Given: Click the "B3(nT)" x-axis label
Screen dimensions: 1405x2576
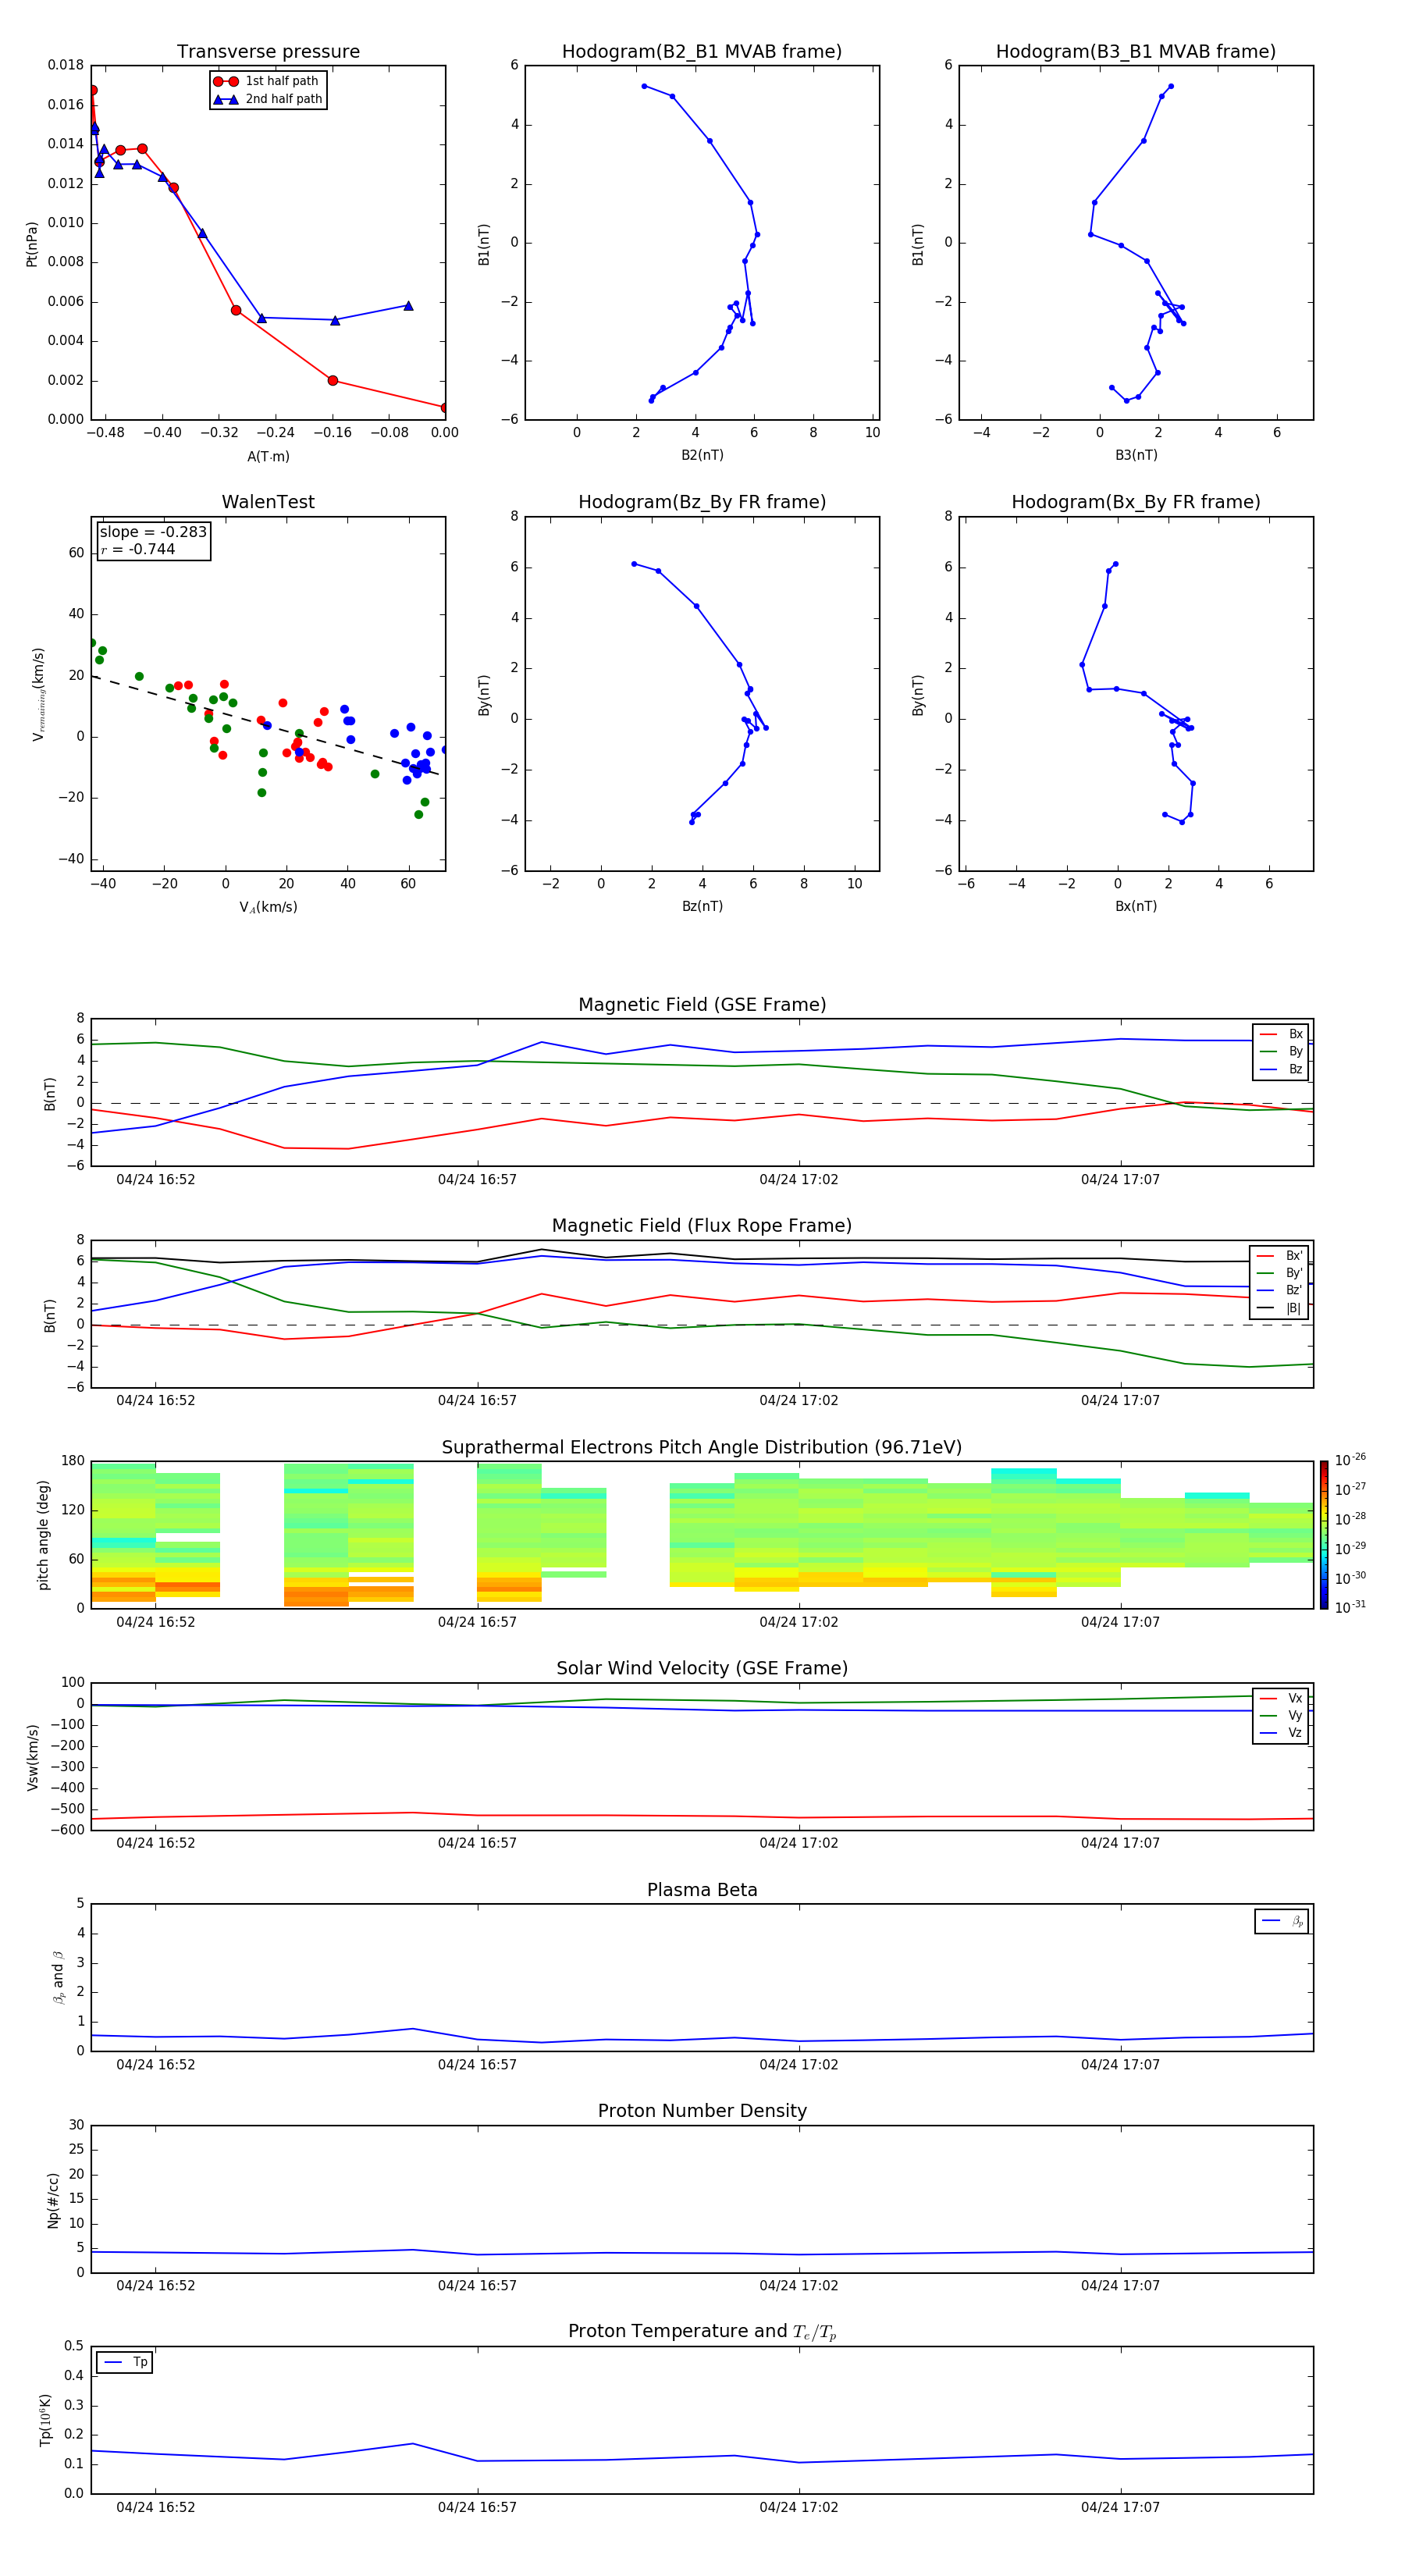Looking at the screenshot, I should [1136, 455].
